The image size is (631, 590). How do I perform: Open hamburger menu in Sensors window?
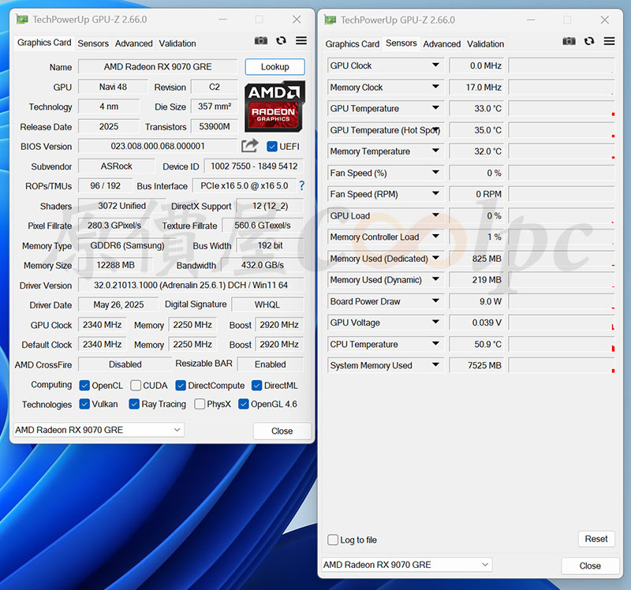click(x=609, y=41)
